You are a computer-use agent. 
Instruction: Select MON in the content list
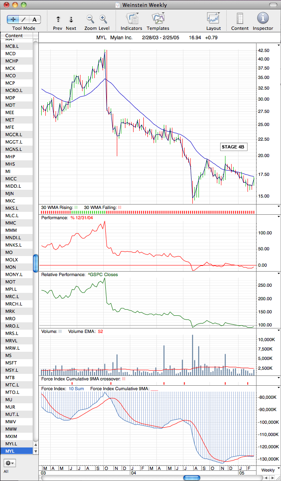(16, 267)
